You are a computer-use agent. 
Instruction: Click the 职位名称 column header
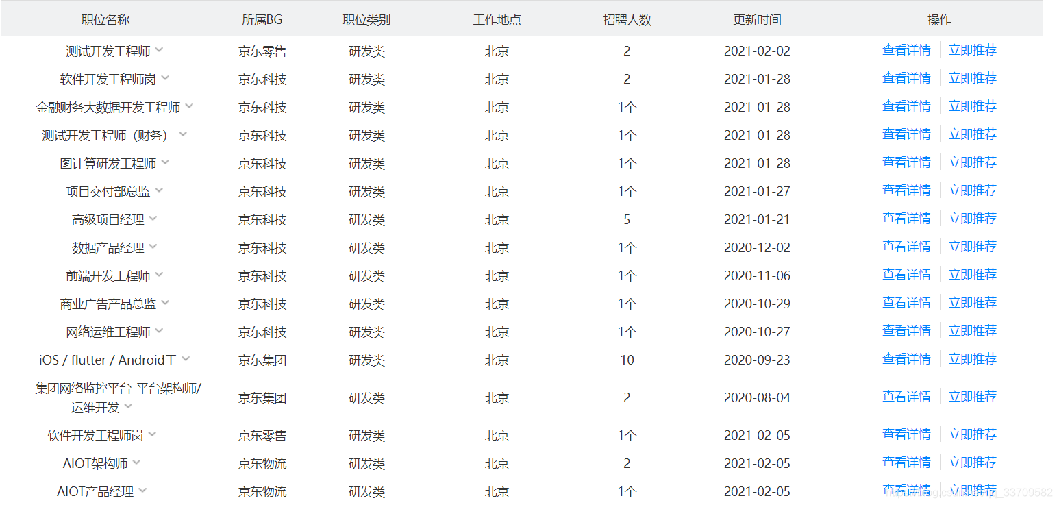tap(105, 20)
